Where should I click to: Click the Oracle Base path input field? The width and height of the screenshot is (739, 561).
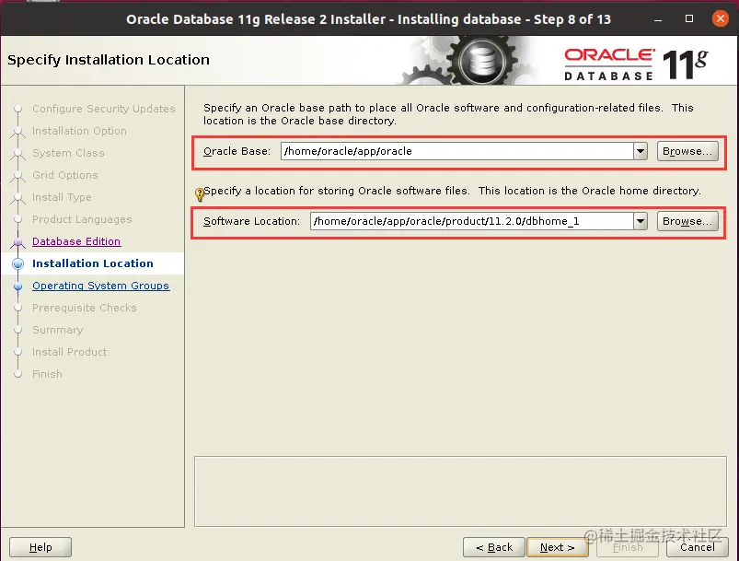456,151
